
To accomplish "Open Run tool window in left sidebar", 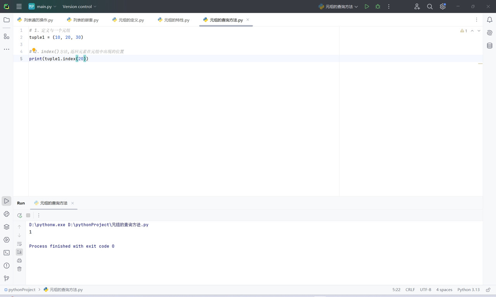I will 7,201.
